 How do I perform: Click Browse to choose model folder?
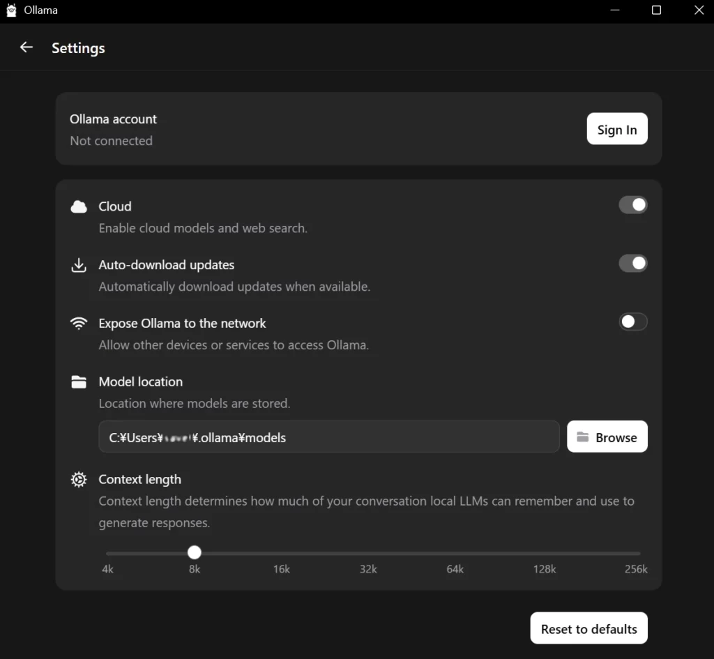(607, 437)
